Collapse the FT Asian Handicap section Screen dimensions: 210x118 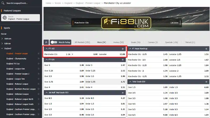point(130,49)
